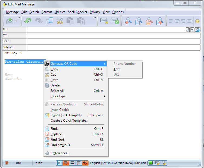Open the address book icon beside To field
This screenshot has height=168, width=204.
coord(197,30)
